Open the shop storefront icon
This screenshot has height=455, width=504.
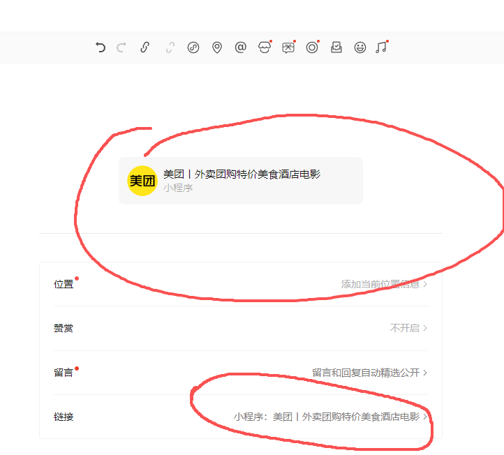[x=265, y=47]
